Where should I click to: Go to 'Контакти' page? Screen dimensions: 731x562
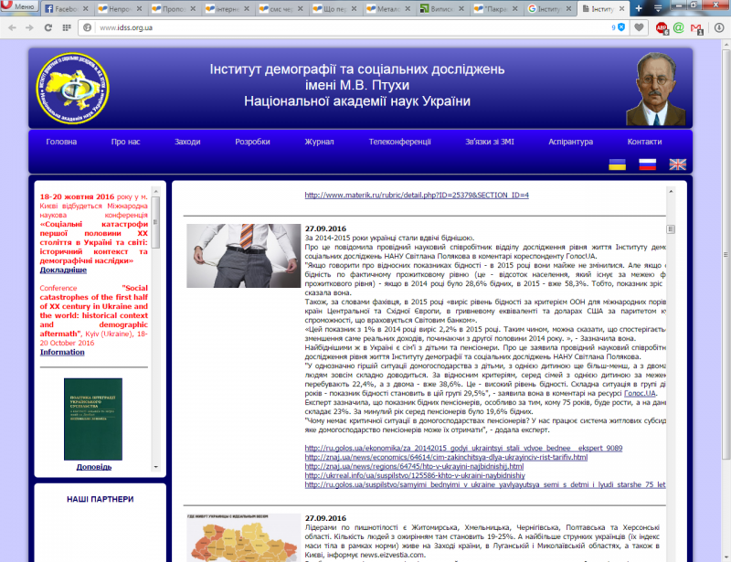(x=644, y=143)
